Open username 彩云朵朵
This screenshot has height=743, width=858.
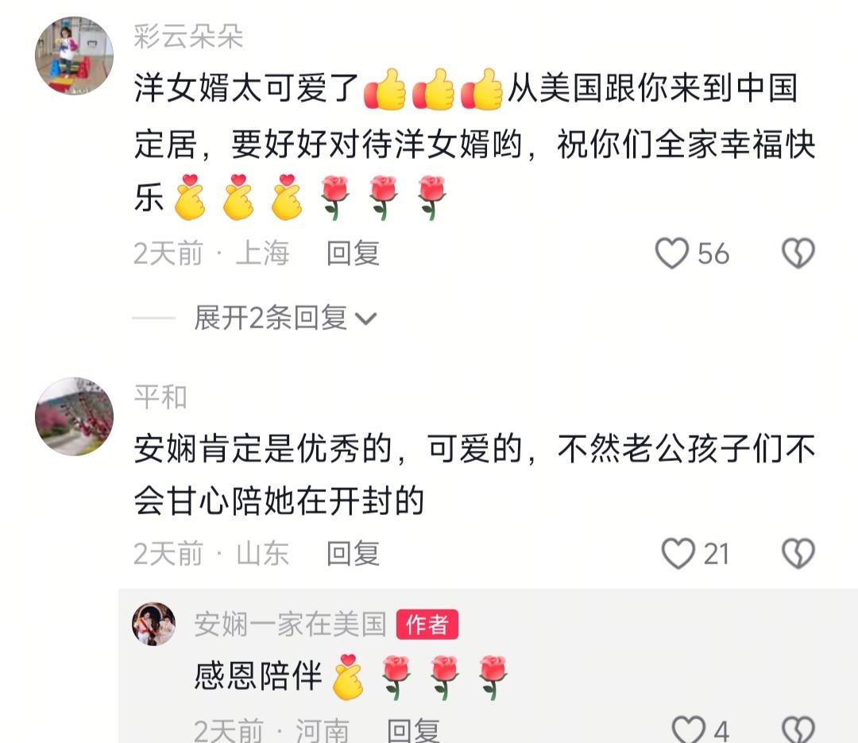188,37
